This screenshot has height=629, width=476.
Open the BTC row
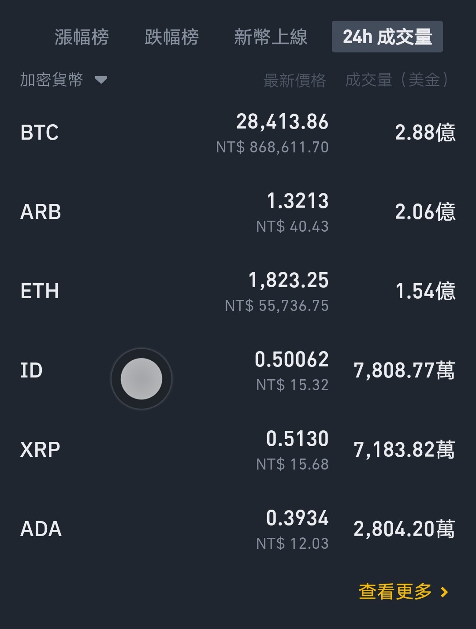coord(238,133)
